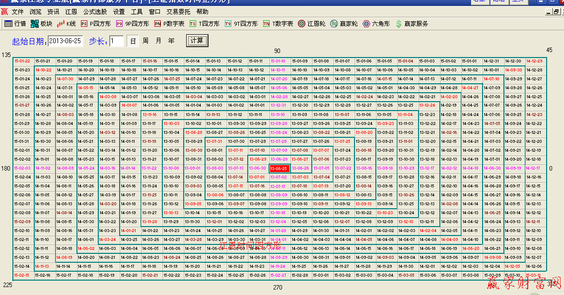Click the 起始日期 date input field
564x295 pixels.
65,41
